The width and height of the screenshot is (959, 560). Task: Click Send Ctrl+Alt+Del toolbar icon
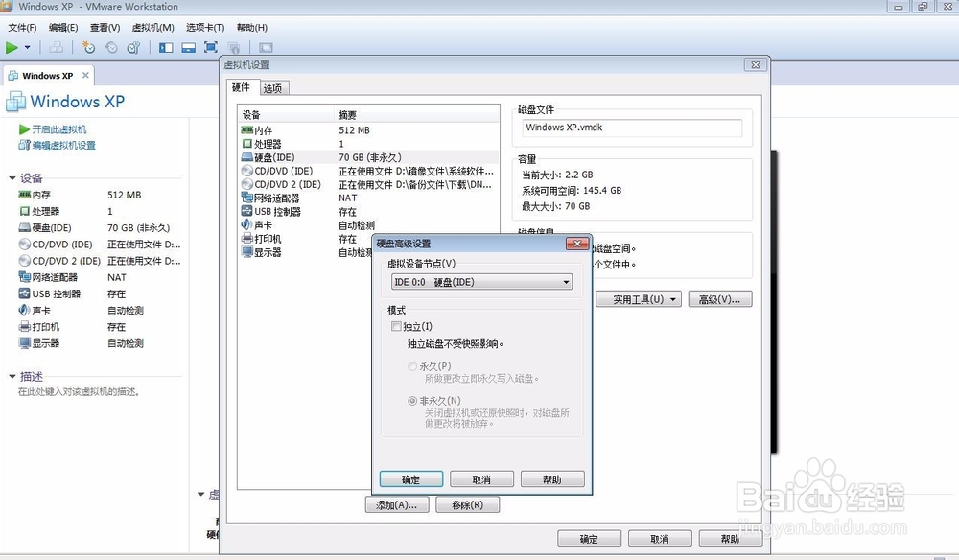57,47
